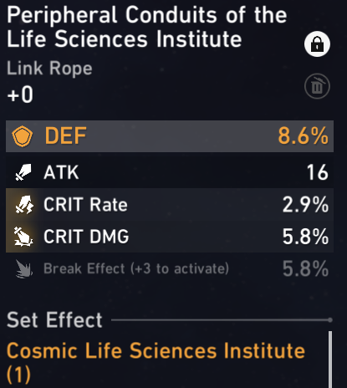Open Cosmic Life Sciences Institute set link
The height and width of the screenshot is (388, 347).
tap(156, 362)
